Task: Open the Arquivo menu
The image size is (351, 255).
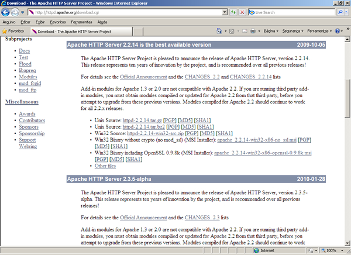Action: (x=9, y=22)
